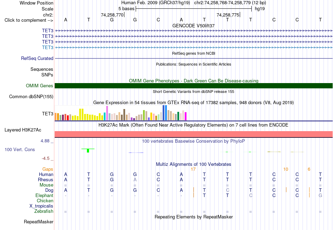The height and width of the screenshot is (230, 333).
Task: Open the 'H3K27Ac Mark' ENCODE track title
Action: pos(193,125)
